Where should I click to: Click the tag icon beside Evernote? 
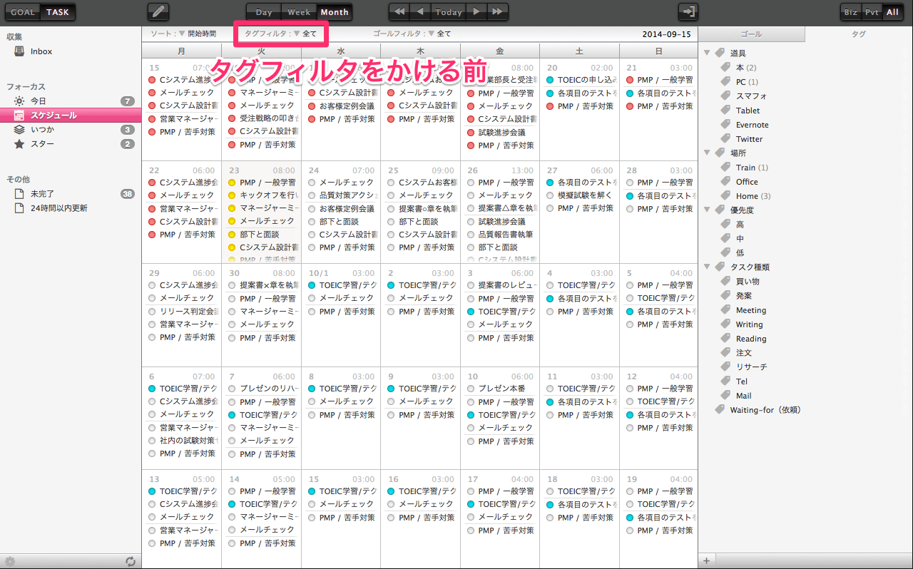click(726, 125)
